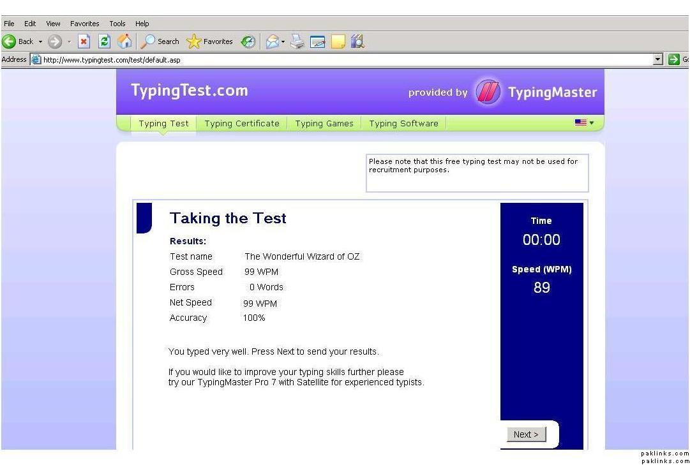This screenshot has height=465, width=690.
Task: Click the Forward arrow button
Action: pyautogui.click(x=55, y=41)
